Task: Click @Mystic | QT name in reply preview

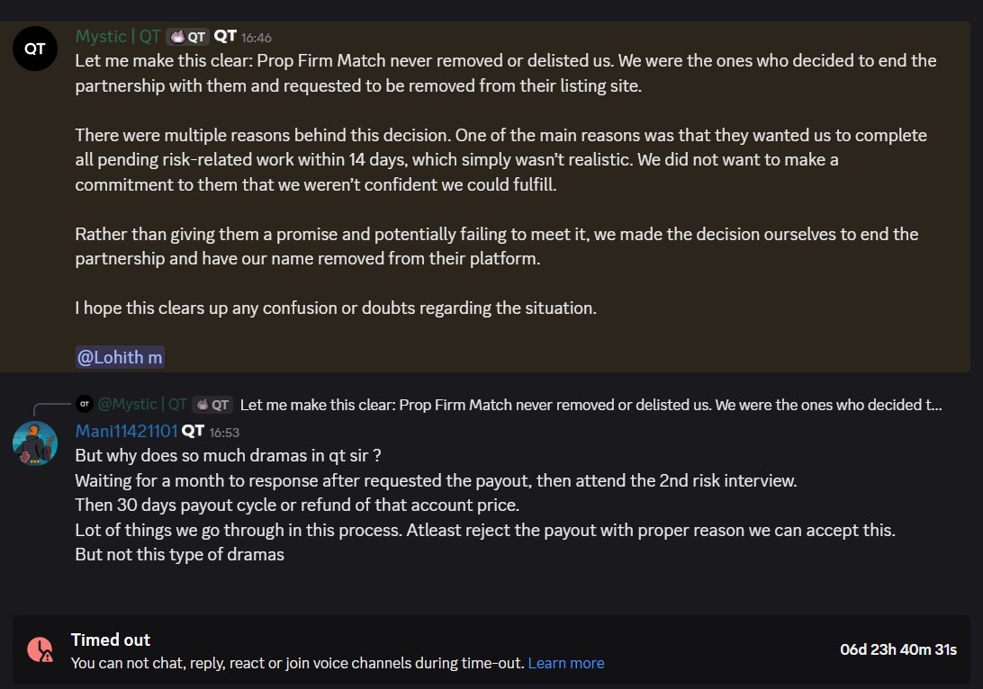Action: point(142,404)
